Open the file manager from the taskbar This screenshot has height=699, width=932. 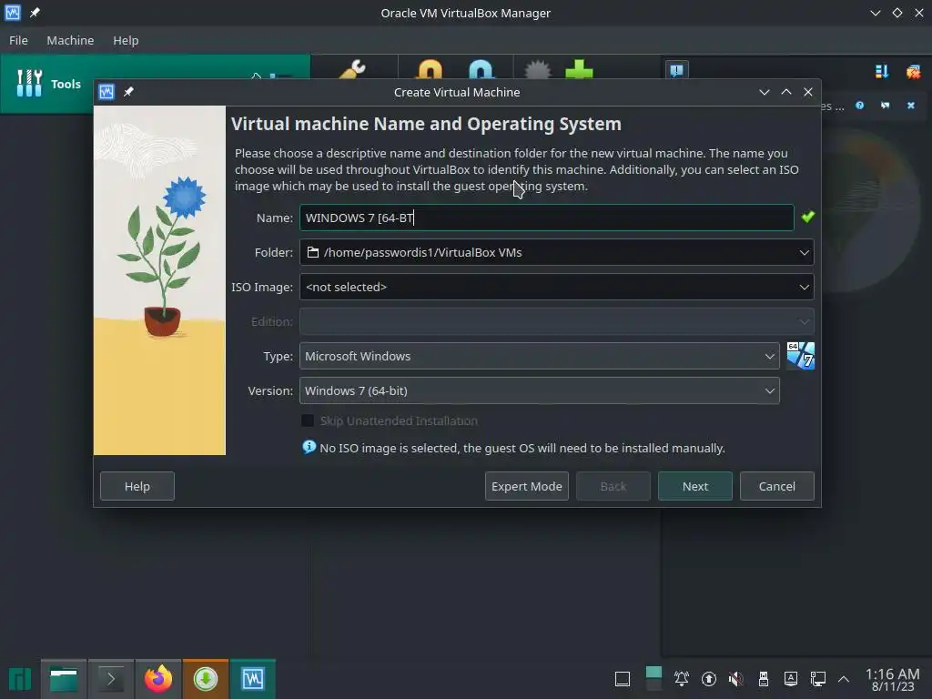(64, 679)
